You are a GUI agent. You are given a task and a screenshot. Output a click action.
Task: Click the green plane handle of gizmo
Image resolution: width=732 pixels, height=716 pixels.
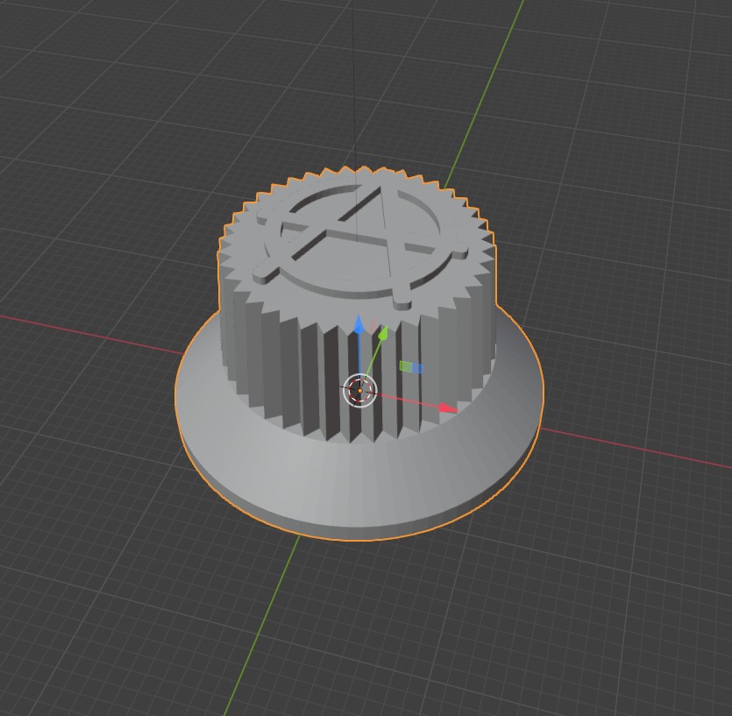pos(406,366)
